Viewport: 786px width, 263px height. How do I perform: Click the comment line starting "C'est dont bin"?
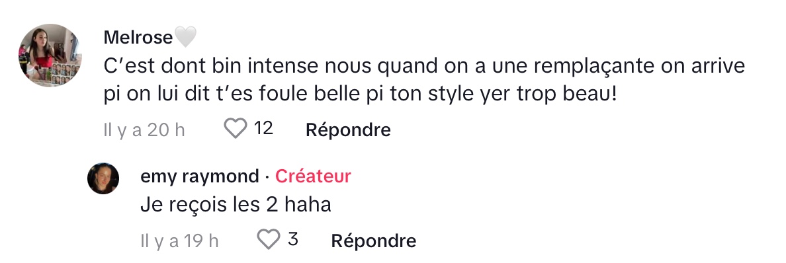click(x=424, y=66)
